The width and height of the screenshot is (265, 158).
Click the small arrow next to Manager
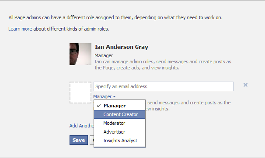pyautogui.click(x=114, y=96)
